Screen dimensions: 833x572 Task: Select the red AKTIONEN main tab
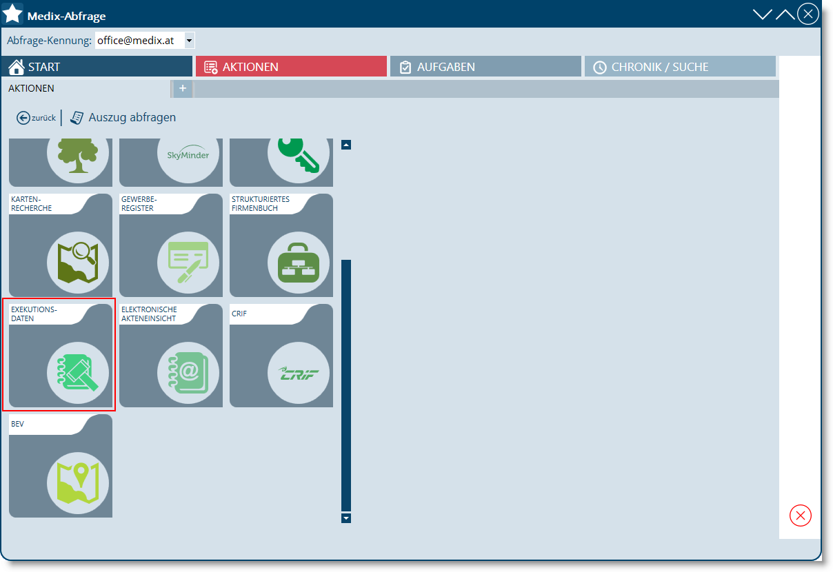point(291,67)
